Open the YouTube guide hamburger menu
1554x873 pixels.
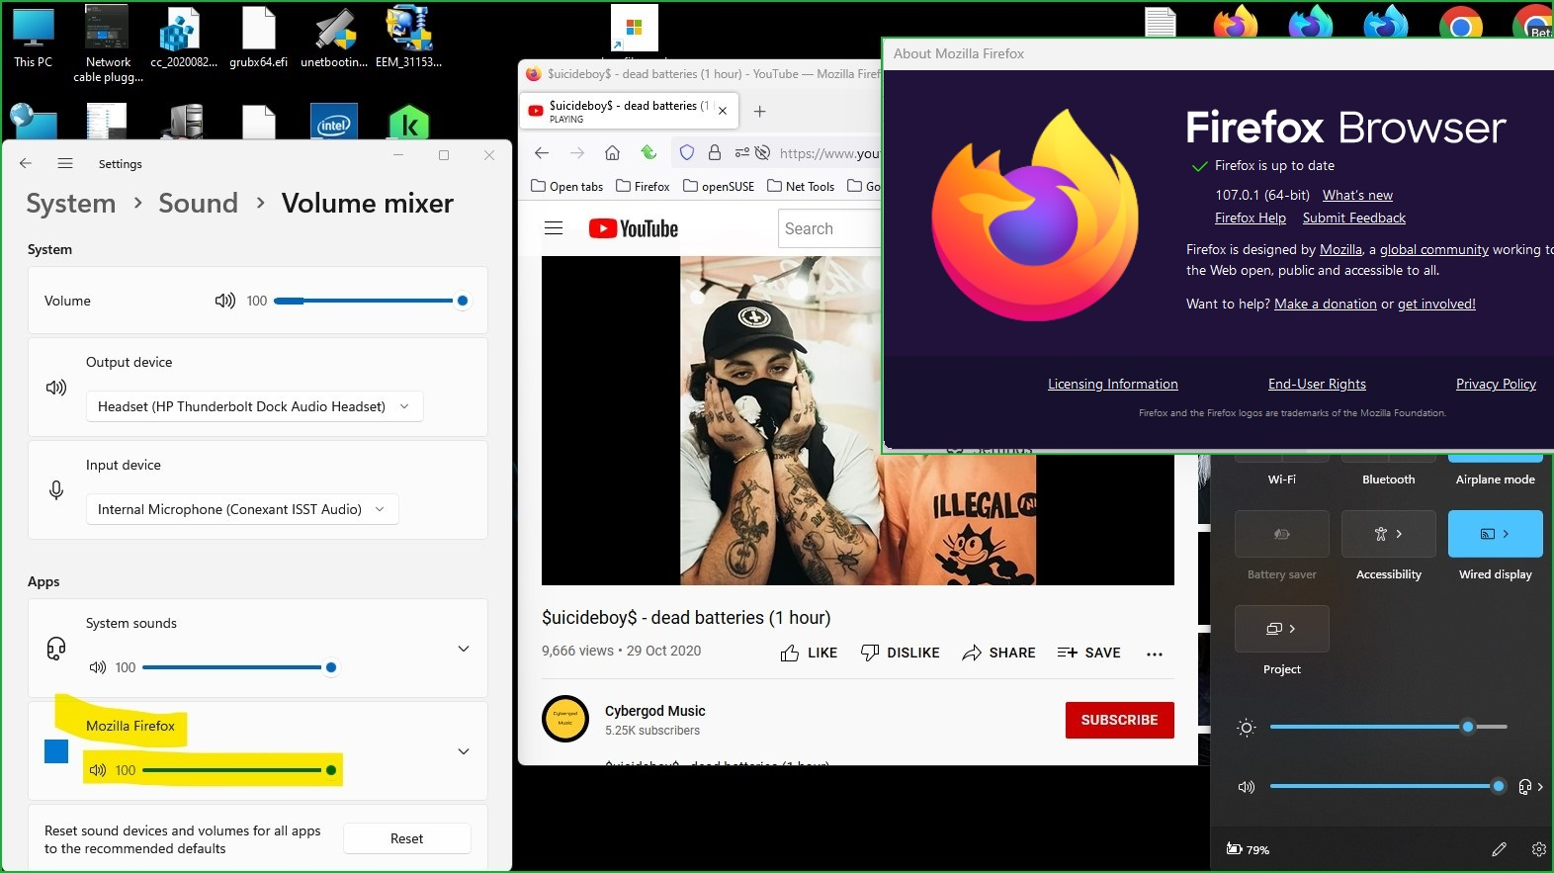point(554,228)
